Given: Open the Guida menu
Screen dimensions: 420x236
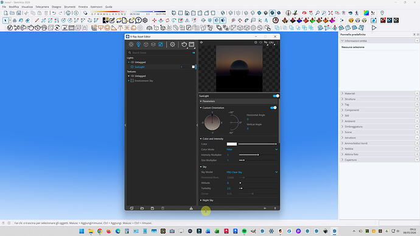Looking at the screenshot, I should click(109, 7).
